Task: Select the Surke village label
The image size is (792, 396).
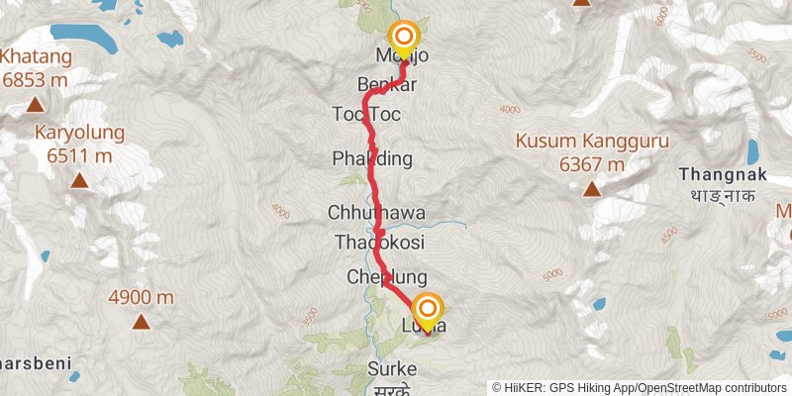Action: pyautogui.click(x=392, y=369)
